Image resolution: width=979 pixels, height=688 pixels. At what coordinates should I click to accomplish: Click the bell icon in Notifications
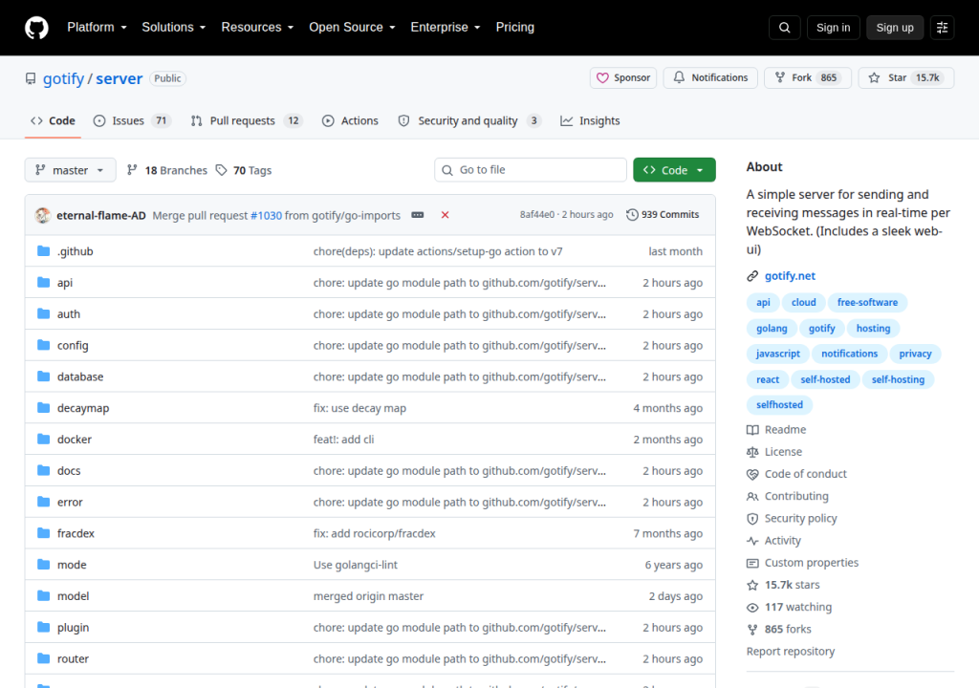click(679, 77)
